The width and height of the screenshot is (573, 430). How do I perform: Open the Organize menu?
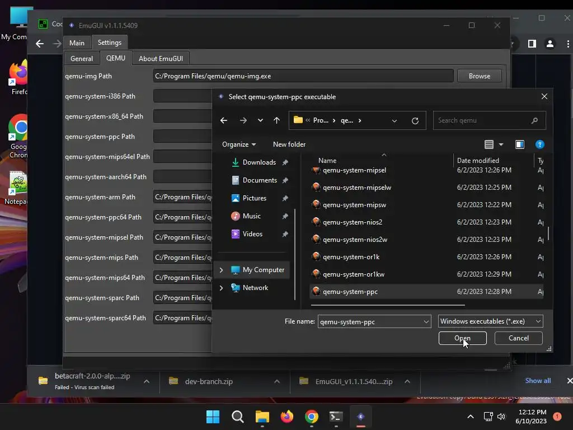pos(238,144)
